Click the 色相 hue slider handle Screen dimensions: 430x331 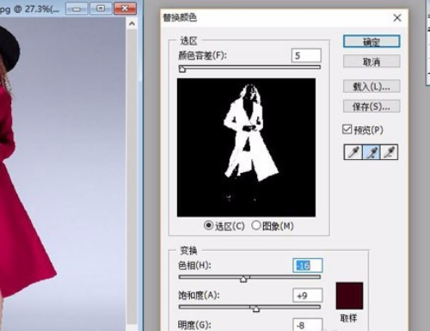click(243, 279)
